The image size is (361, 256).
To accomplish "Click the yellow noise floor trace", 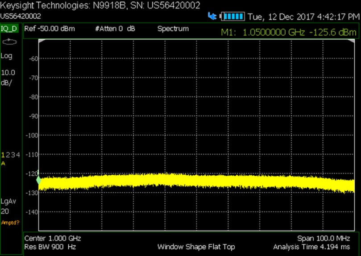I will pyautogui.click(x=196, y=181).
